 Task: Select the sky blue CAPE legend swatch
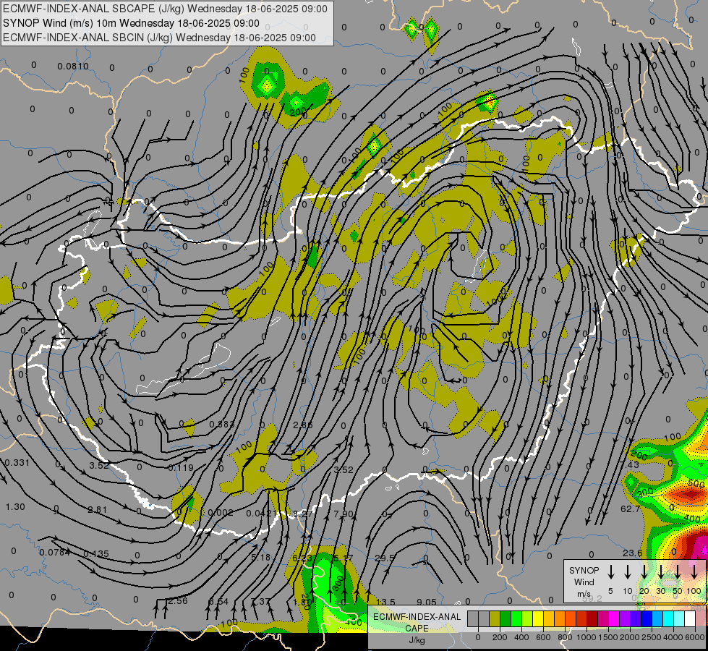(657, 619)
